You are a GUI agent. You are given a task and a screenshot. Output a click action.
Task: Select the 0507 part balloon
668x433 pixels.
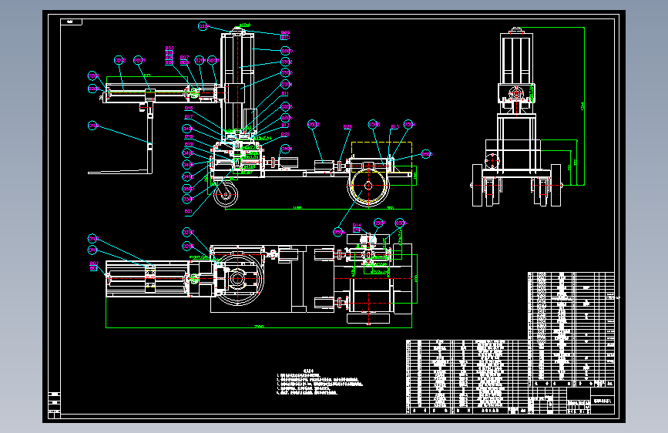coord(379,223)
